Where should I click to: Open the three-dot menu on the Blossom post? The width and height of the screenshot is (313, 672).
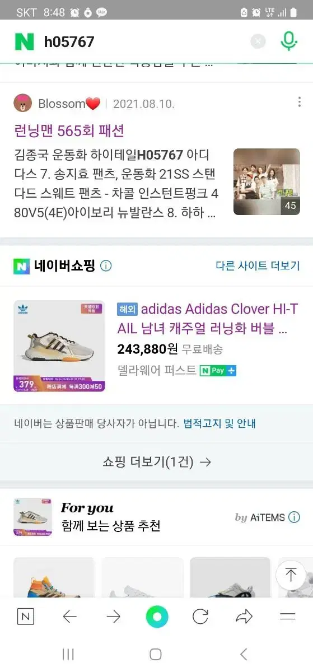click(x=300, y=101)
